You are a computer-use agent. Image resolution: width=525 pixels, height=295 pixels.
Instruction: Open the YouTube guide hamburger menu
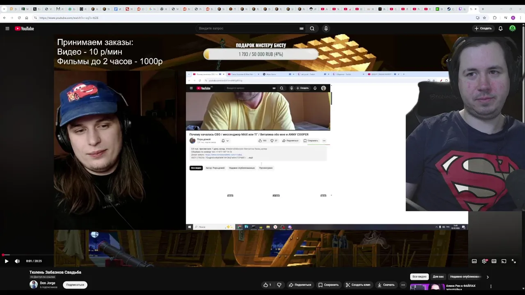tap(7, 28)
